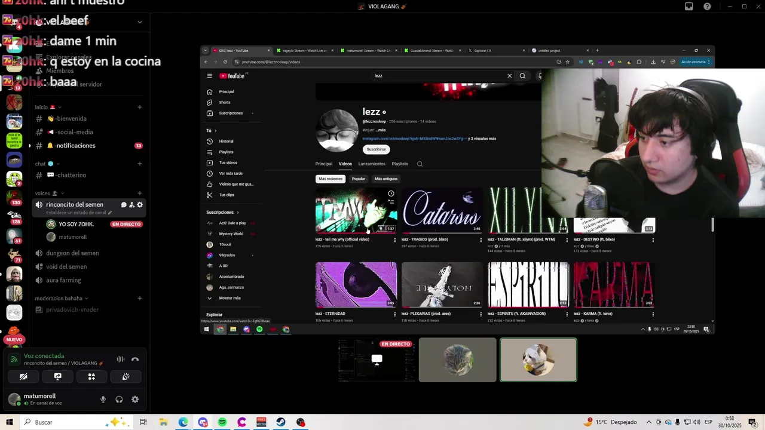The height and width of the screenshot is (430, 765).
Task: Join the aura farming voice channel
Action: pyautogui.click(x=88, y=280)
